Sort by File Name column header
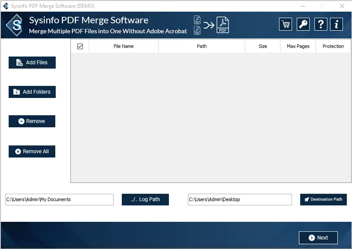The width and height of the screenshot is (352, 249). click(124, 46)
